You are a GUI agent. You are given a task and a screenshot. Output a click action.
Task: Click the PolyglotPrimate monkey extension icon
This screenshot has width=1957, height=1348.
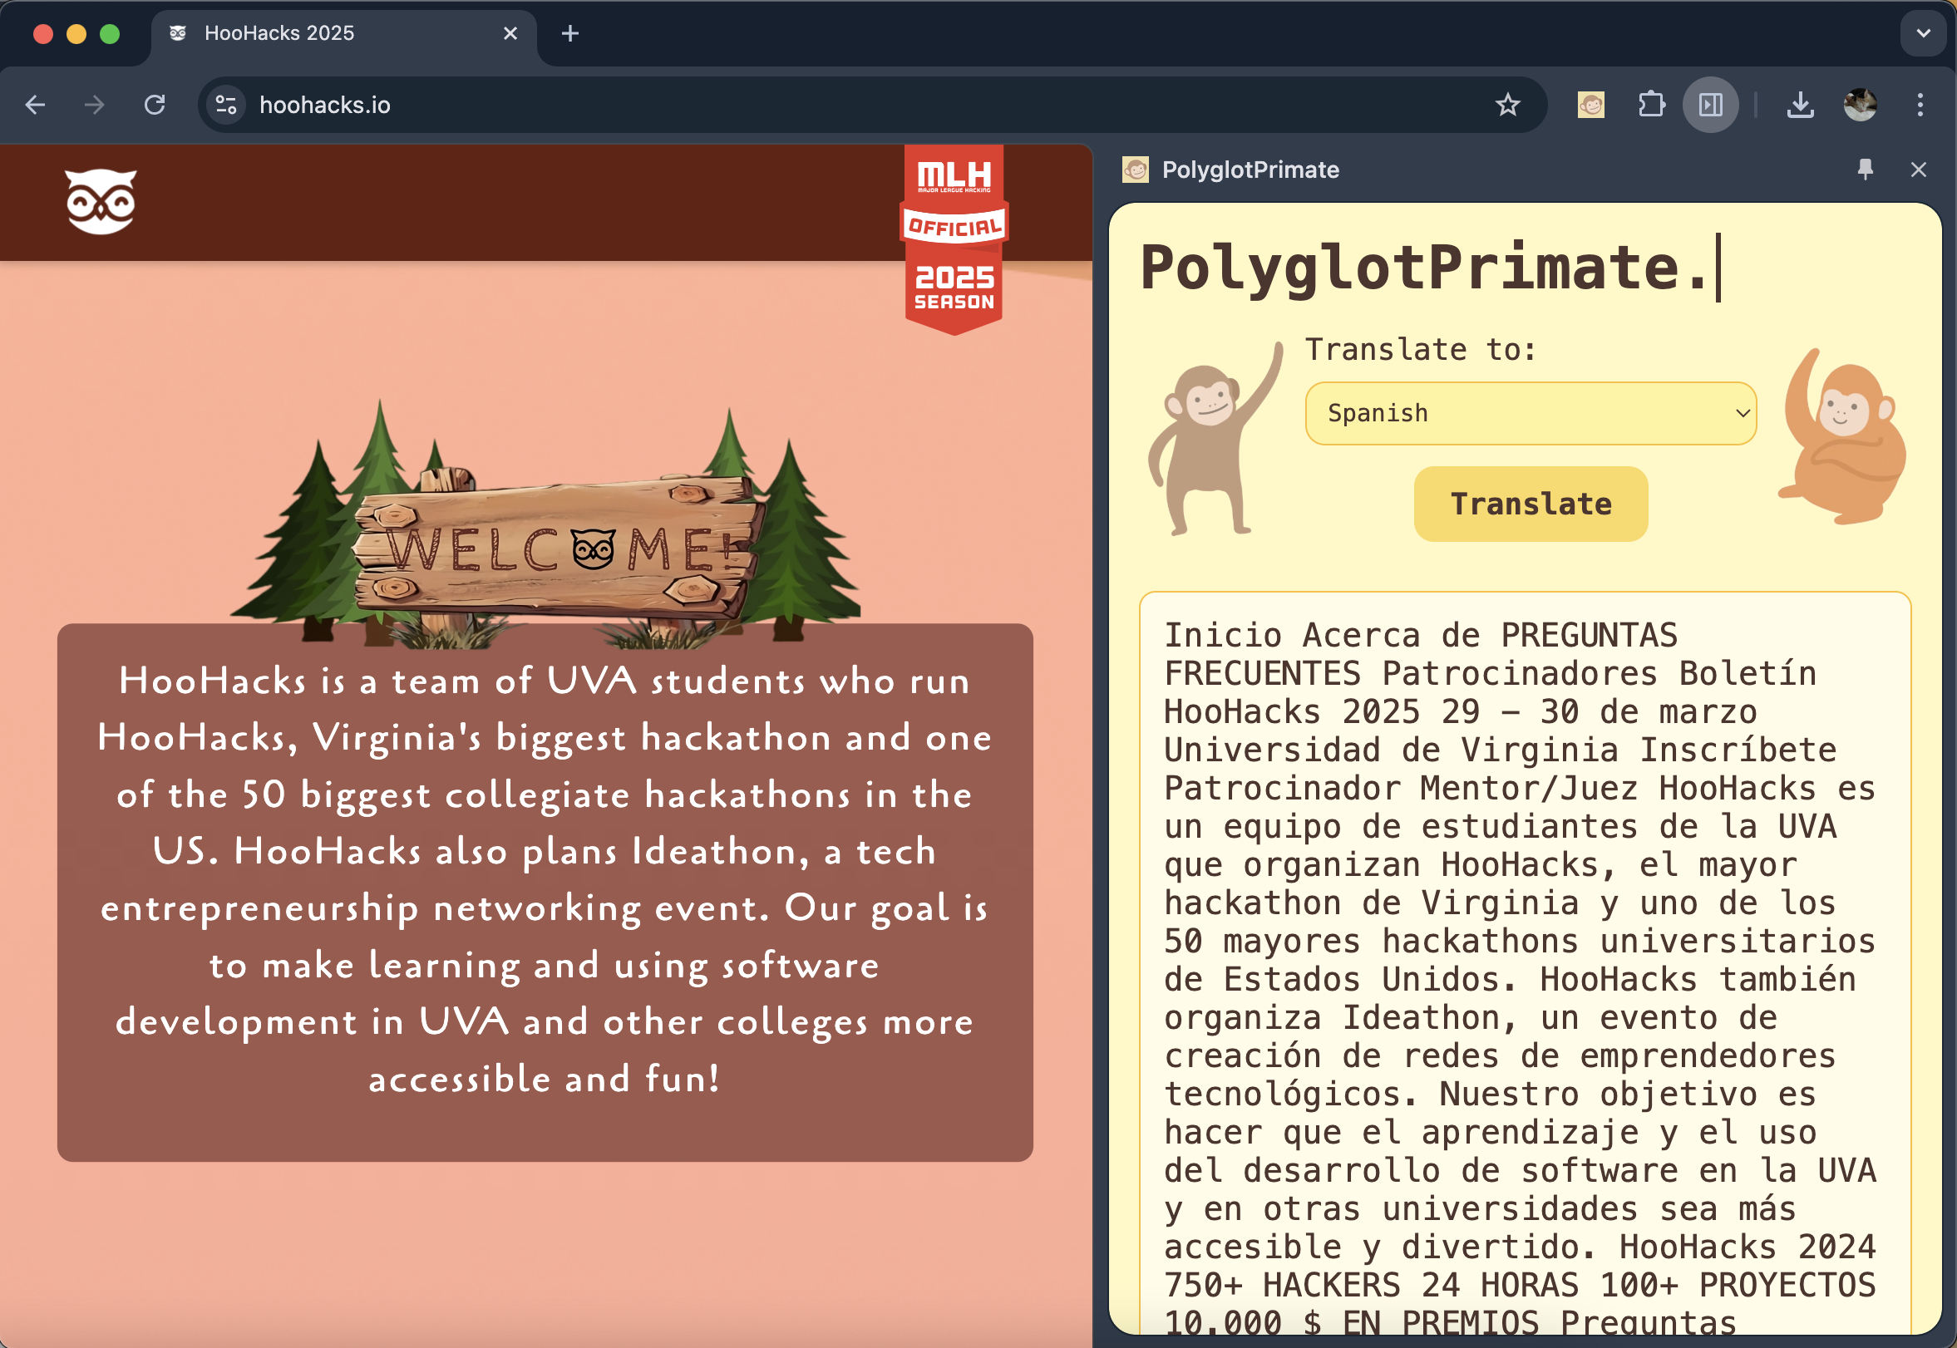coord(1590,105)
